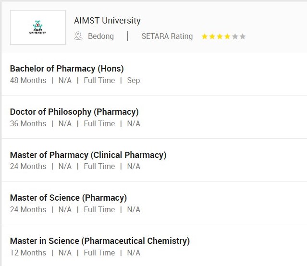Click the 36 Months duration detail

(x=28, y=123)
